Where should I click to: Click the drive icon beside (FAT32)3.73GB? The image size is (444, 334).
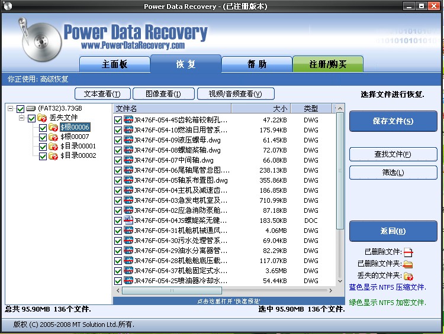[x=31, y=108]
